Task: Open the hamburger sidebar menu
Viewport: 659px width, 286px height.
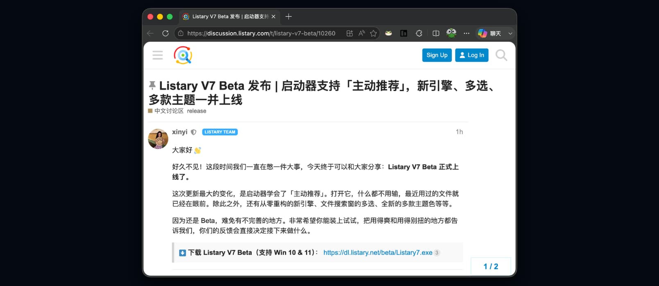Action: click(158, 55)
